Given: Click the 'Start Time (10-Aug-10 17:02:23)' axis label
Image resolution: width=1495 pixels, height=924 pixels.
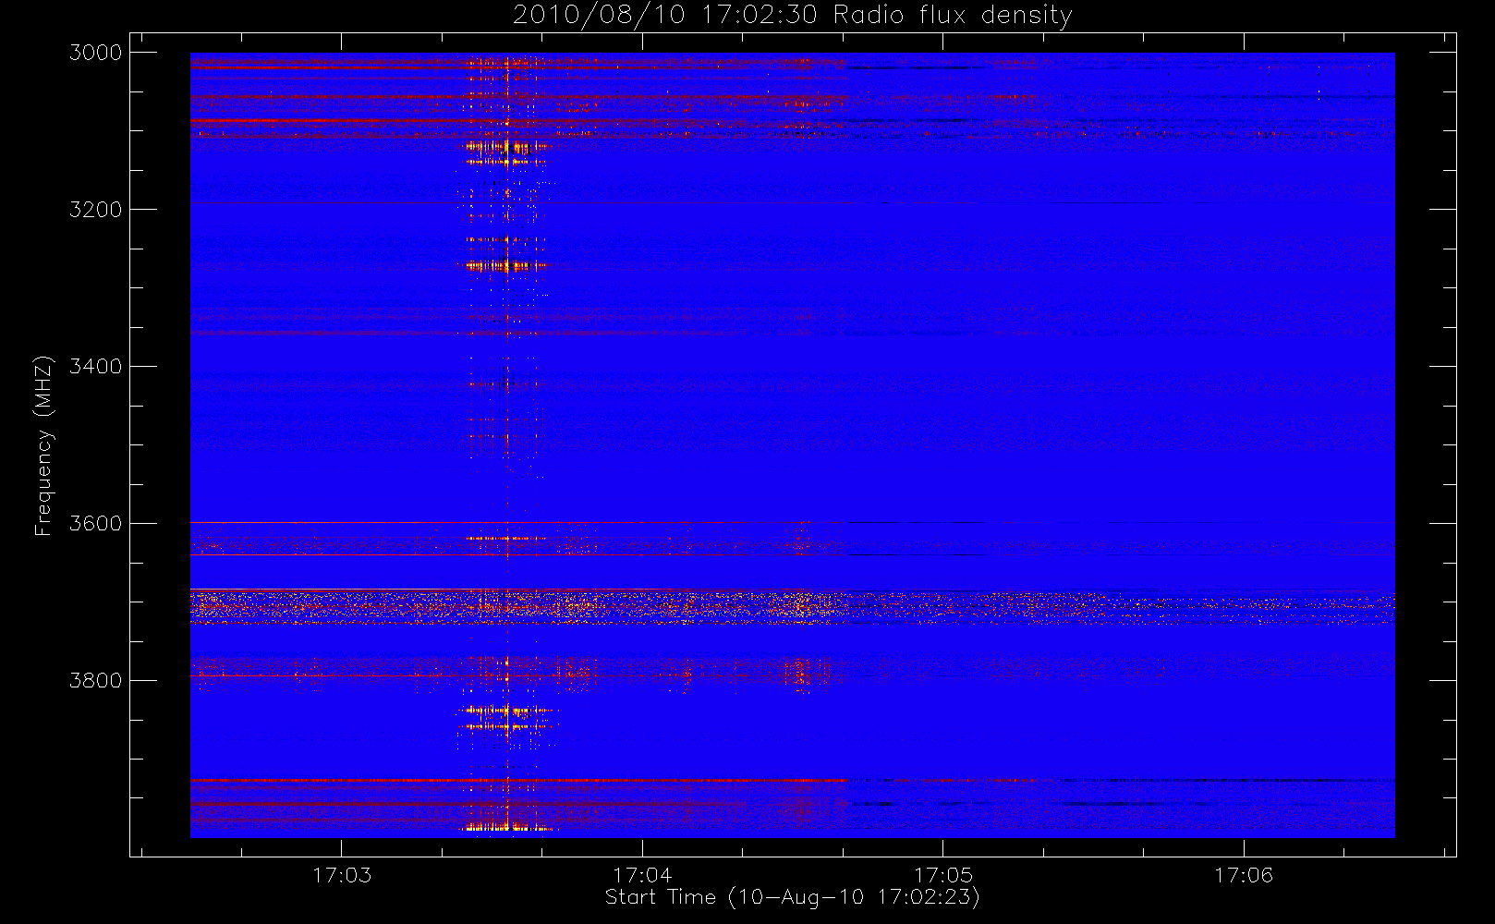Looking at the screenshot, I should [x=792, y=897].
